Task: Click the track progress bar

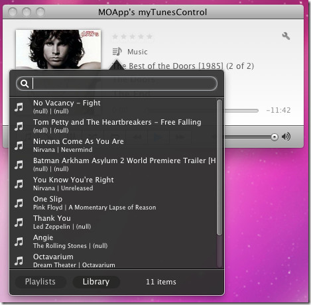Action: [x=241, y=110]
